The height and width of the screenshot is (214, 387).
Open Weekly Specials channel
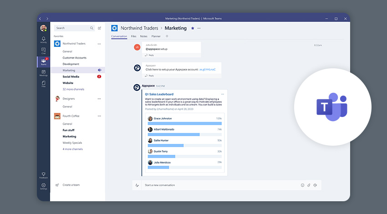(x=72, y=143)
